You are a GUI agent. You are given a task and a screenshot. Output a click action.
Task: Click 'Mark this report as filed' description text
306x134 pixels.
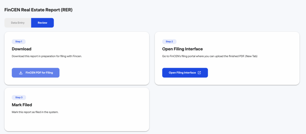pyautogui.click(x=35, y=112)
